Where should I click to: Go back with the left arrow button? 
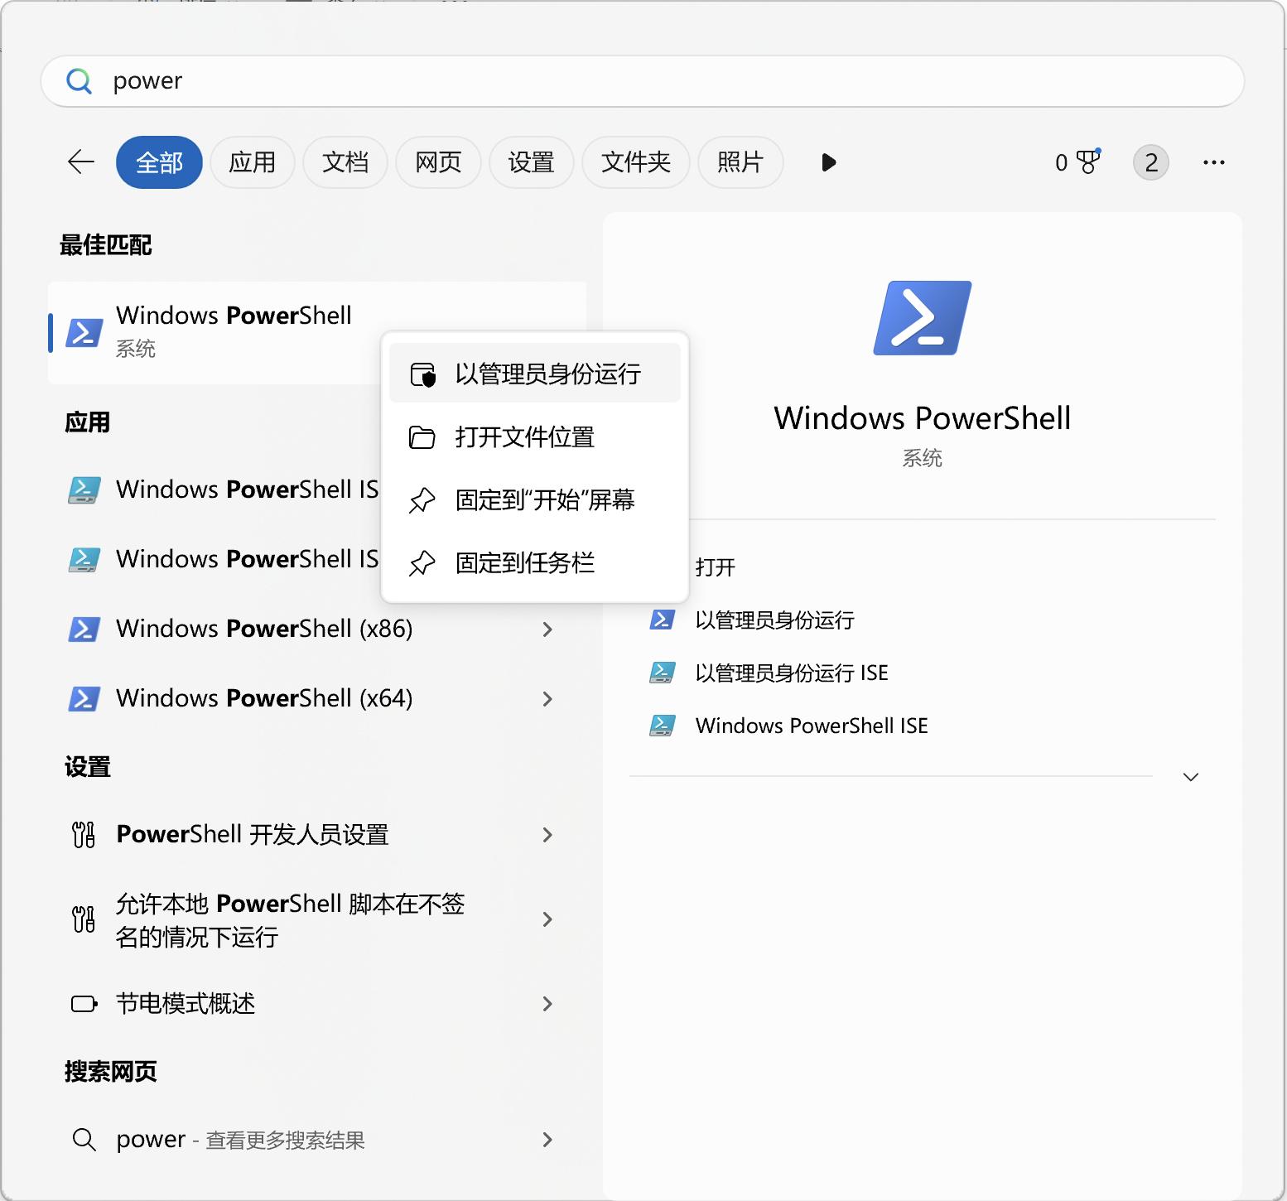coord(81,162)
